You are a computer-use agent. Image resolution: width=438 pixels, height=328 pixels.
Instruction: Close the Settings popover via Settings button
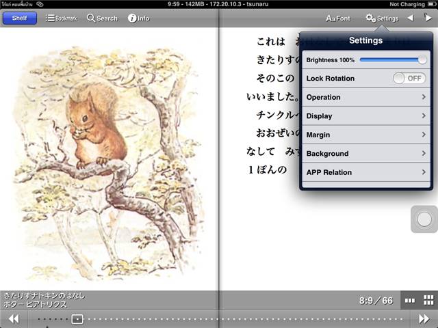click(x=382, y=18)
